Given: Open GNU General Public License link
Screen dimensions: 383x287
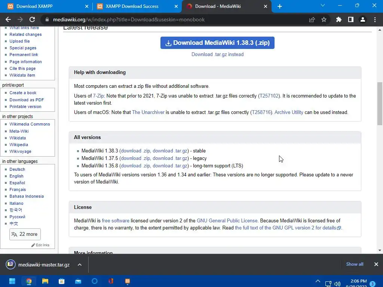Looking at the screenshot, I should point(227,220).
